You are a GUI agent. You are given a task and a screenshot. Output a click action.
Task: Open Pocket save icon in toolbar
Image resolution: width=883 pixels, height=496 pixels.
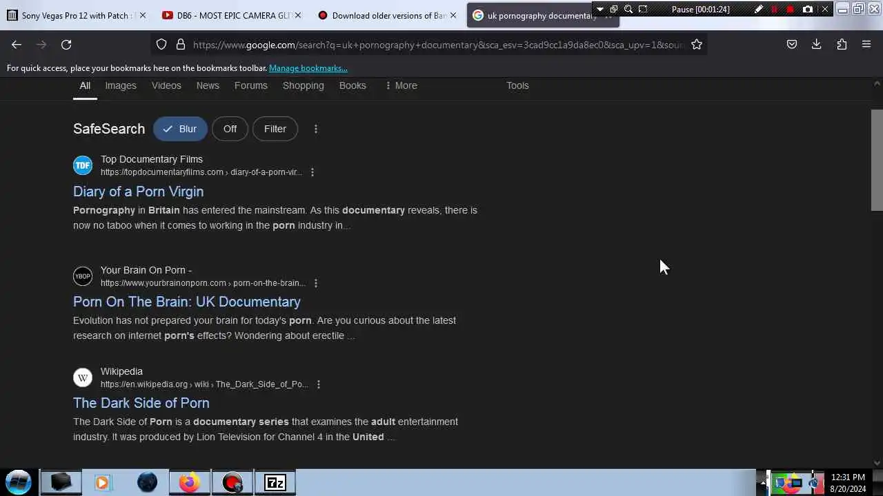point(792,44)
